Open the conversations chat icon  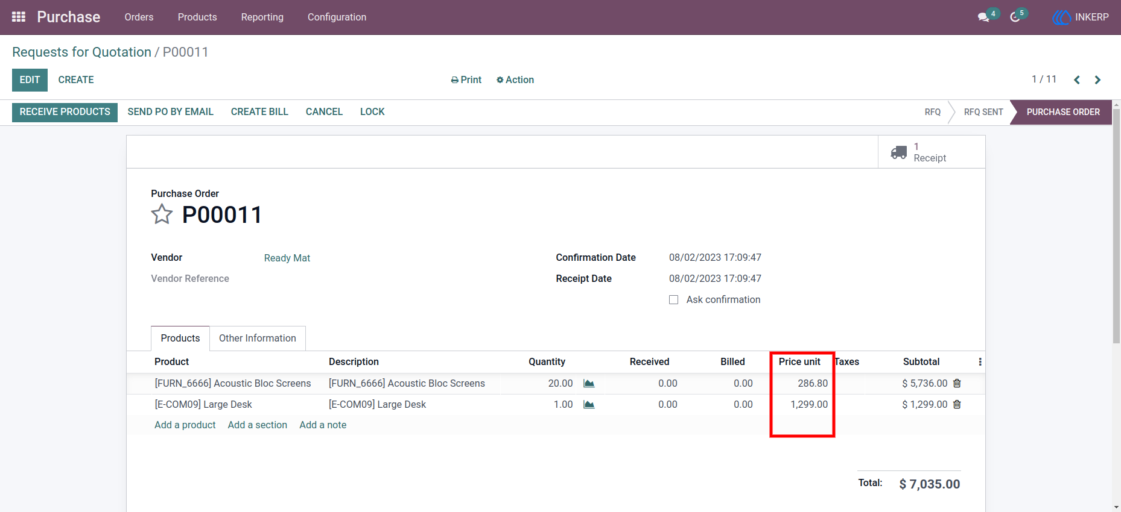pos(984,17)
